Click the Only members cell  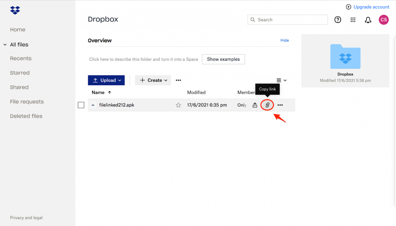[x=242, y=105]
